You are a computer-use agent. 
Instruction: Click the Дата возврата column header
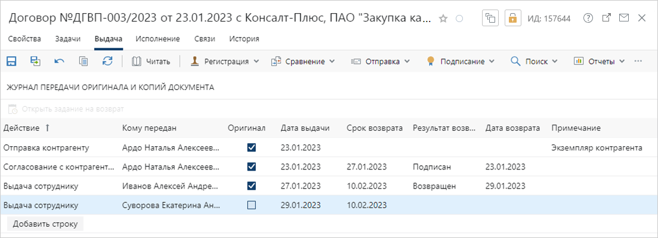(512, 128)
